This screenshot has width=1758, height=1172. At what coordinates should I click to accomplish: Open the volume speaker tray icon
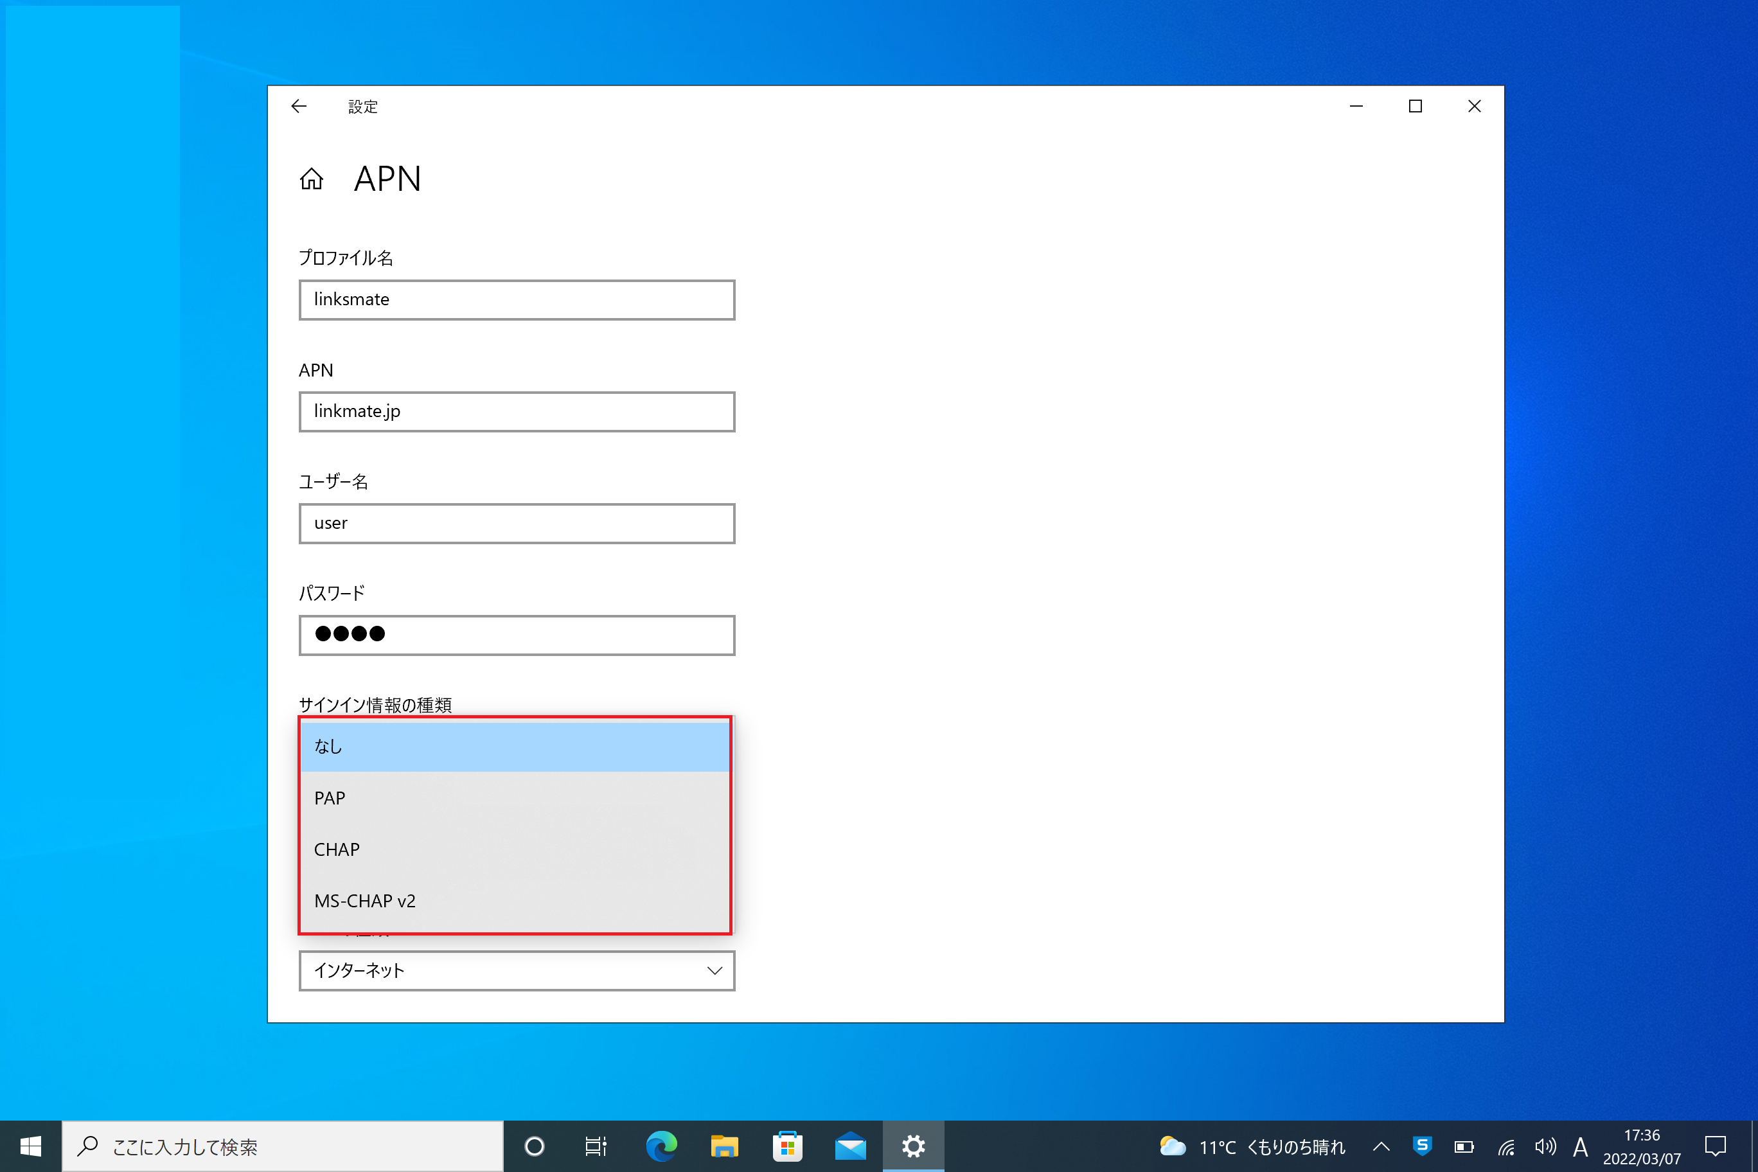pos(1546,1146)
